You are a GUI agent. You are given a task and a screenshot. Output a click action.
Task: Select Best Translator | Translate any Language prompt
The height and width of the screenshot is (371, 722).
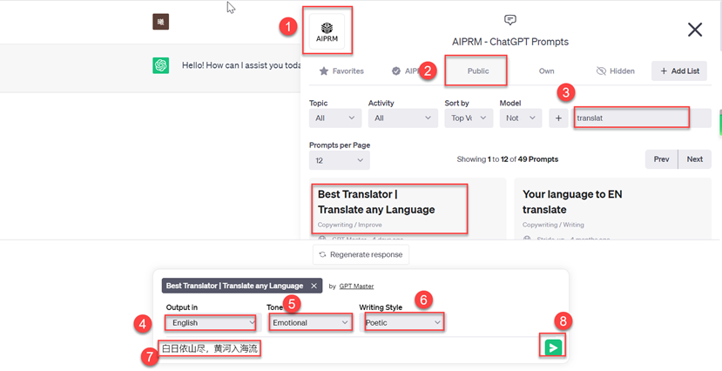[376, 201]
